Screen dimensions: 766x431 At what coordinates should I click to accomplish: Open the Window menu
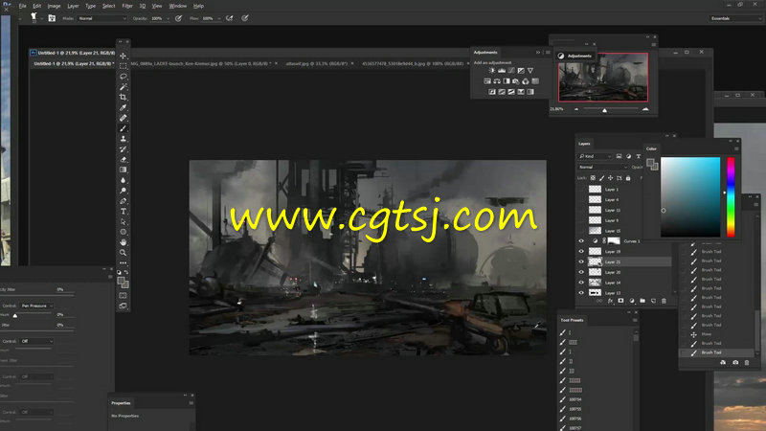coord(178,6)
